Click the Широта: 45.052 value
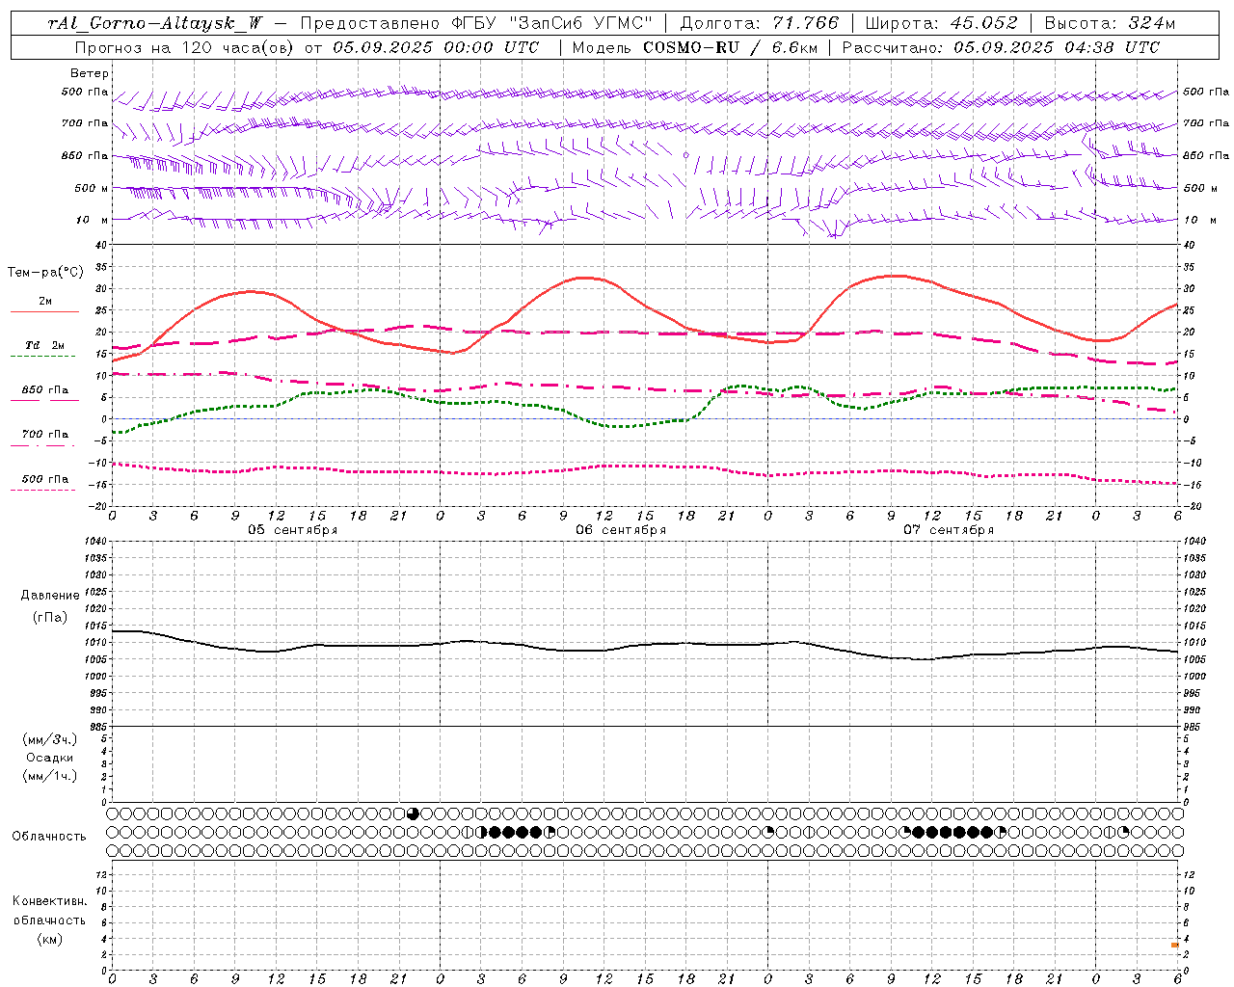This screenshot has width=1234, height=987. pyautogui.click(x=941, y=23)
